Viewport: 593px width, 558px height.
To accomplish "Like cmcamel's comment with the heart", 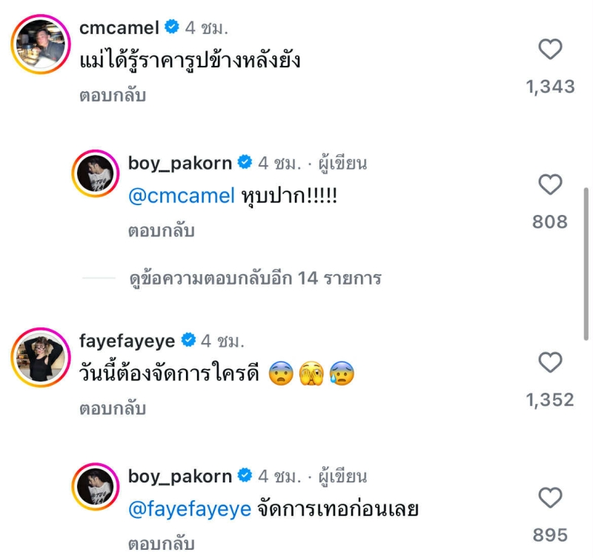I will click(x=550, y=50).
